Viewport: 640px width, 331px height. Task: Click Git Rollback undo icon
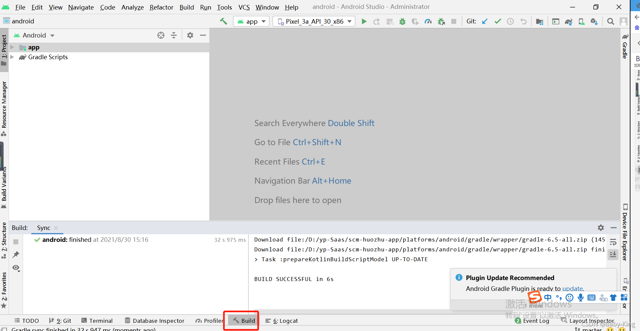(523, 21)
